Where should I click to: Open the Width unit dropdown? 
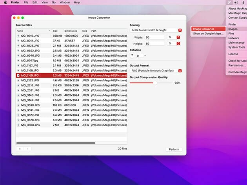click(x=178, y=37)
